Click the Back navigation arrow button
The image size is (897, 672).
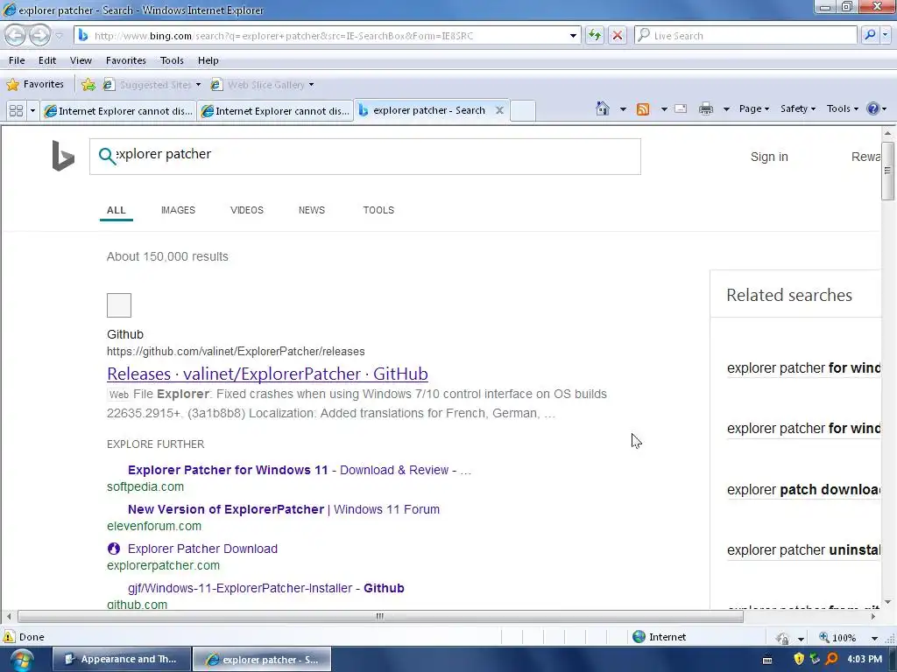(16, 35)
